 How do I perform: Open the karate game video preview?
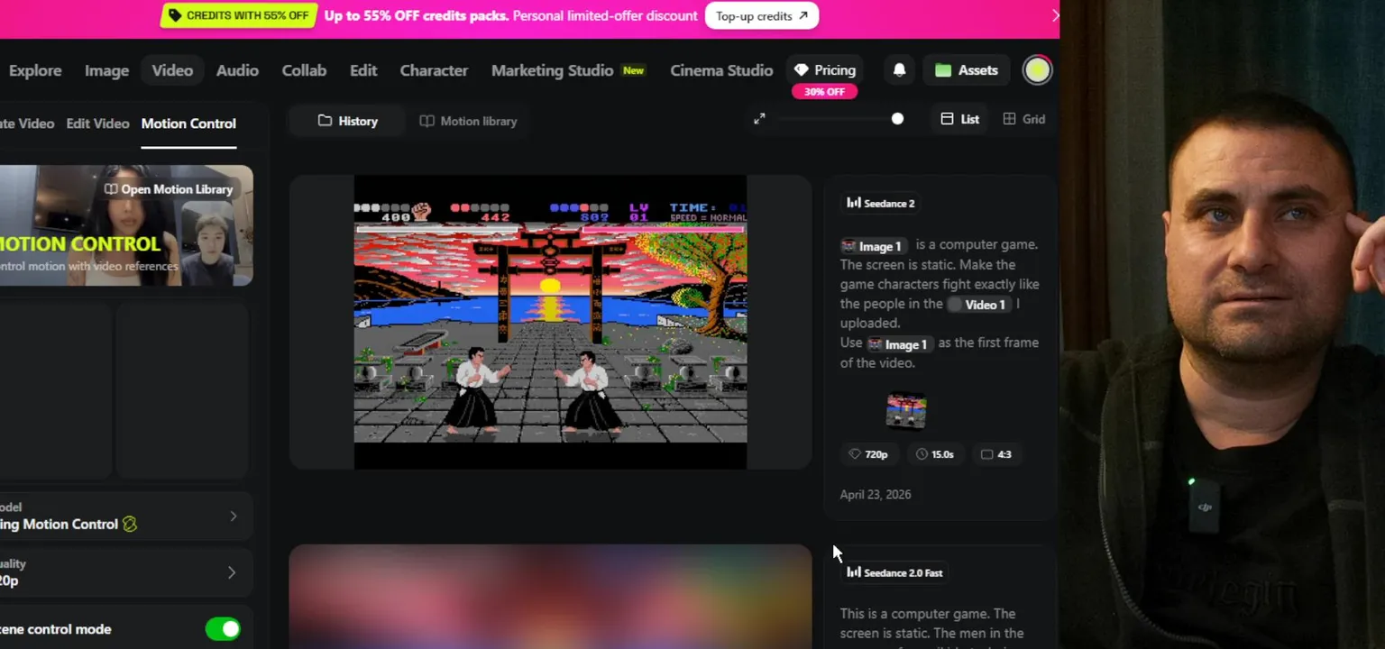[x=550, y=322]
